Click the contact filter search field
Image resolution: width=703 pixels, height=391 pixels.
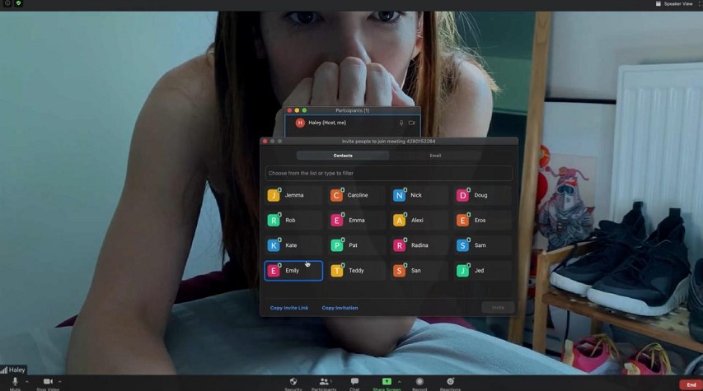[x=388, y=173]
